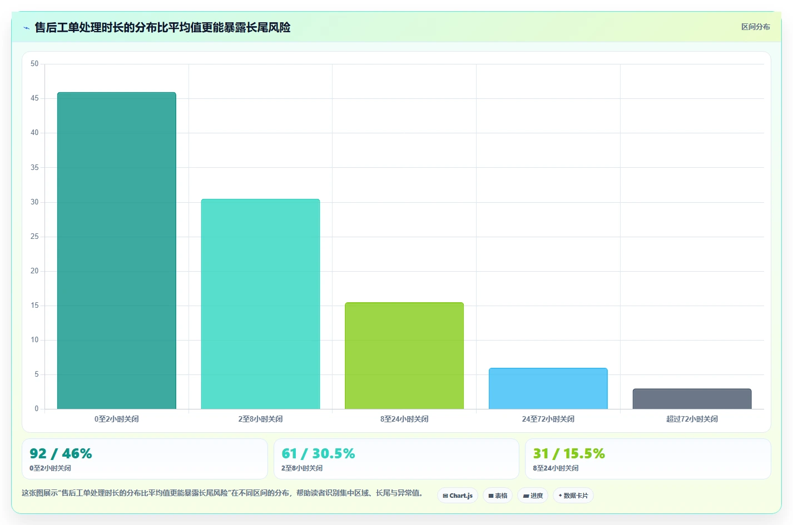The image size is (793, 525).
Task: Click the lightning icon beside the chart title
Action: (26, 28)
